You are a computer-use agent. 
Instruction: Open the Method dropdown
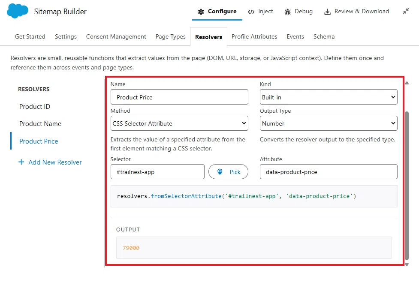pyautogui.click(x=179, y=123)
